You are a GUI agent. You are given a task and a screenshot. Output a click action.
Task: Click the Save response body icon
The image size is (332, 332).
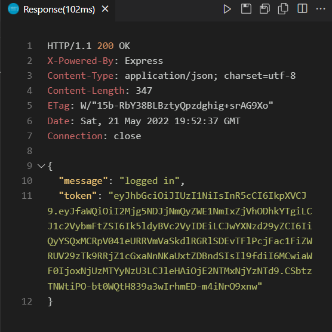pyautogui.click(x=265, y=9)
